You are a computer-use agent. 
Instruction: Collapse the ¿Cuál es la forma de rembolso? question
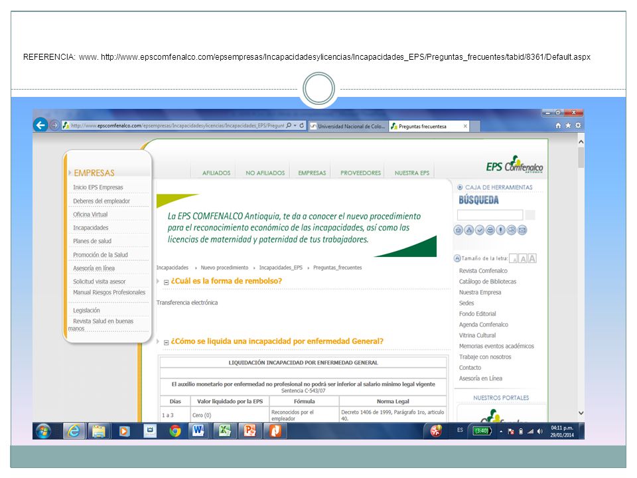[x=166, y=282]
